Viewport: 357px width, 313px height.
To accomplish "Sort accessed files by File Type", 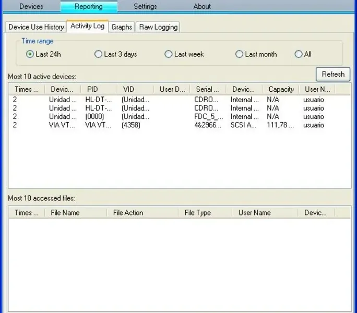I will [x=198, y=213].
